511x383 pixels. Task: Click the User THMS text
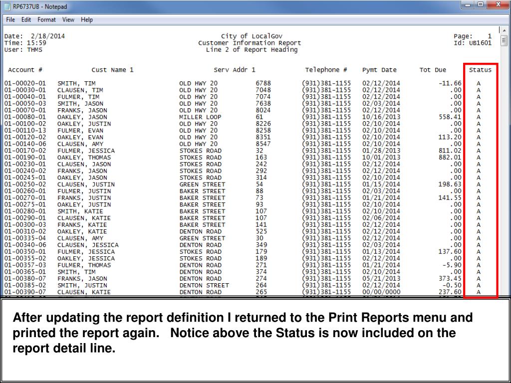coord(23,50)
